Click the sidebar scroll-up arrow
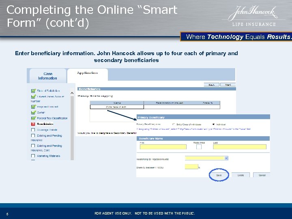This screenshot has height=219, width=292. click(x=72, y=93)
